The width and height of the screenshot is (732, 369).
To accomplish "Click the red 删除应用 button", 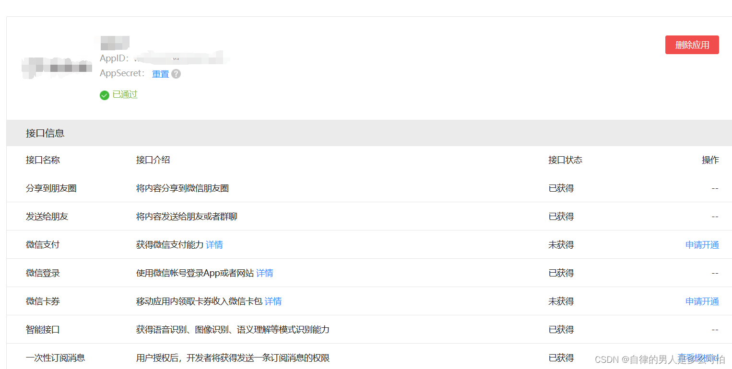I will pyautogui.click(x=692, y=45).
